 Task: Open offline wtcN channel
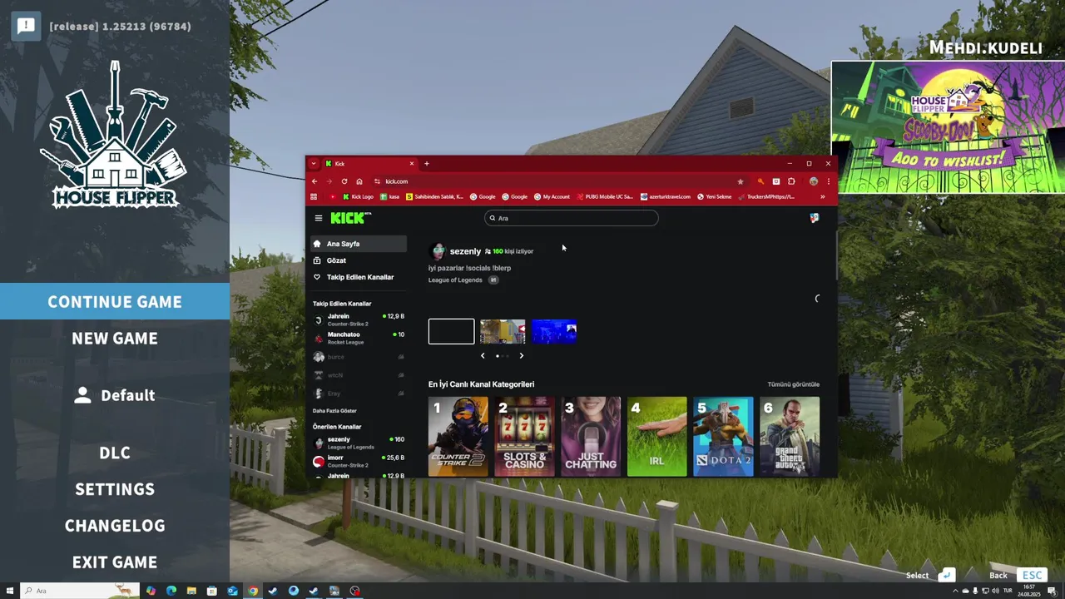359,375
